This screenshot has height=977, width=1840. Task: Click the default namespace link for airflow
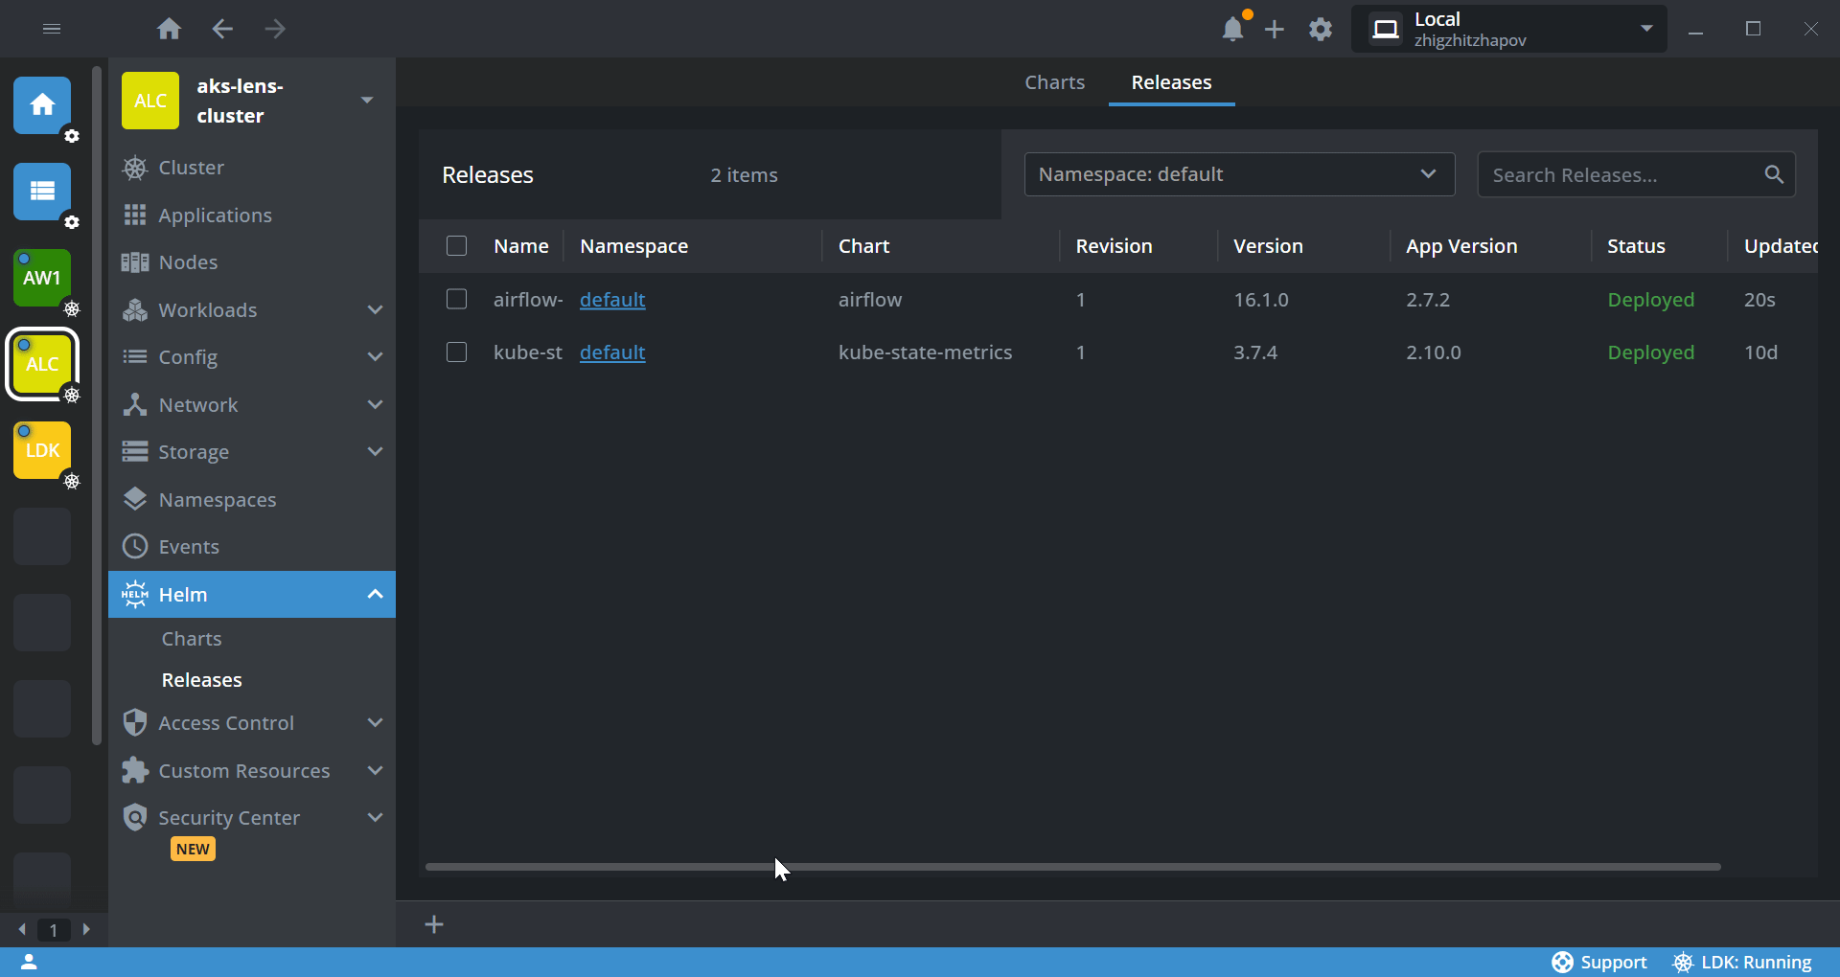(x=612, y=300)
